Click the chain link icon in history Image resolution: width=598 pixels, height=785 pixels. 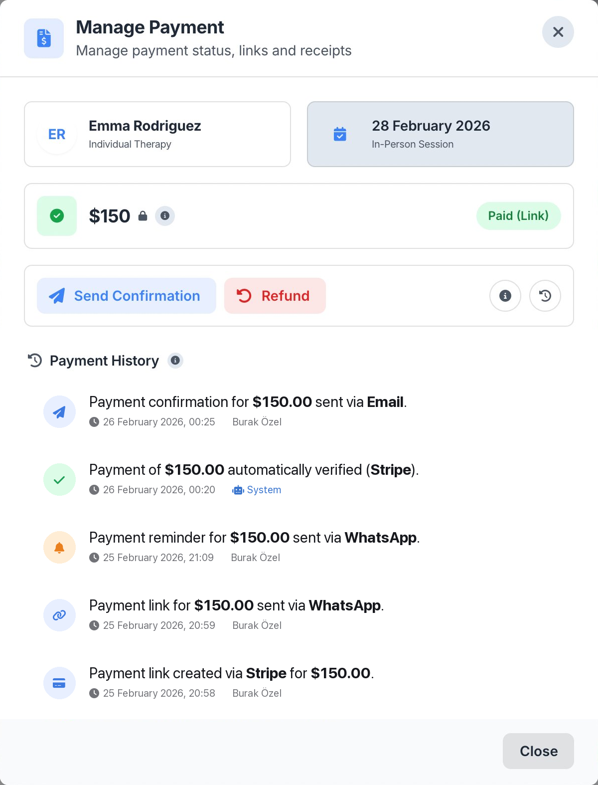pos(59,615)
